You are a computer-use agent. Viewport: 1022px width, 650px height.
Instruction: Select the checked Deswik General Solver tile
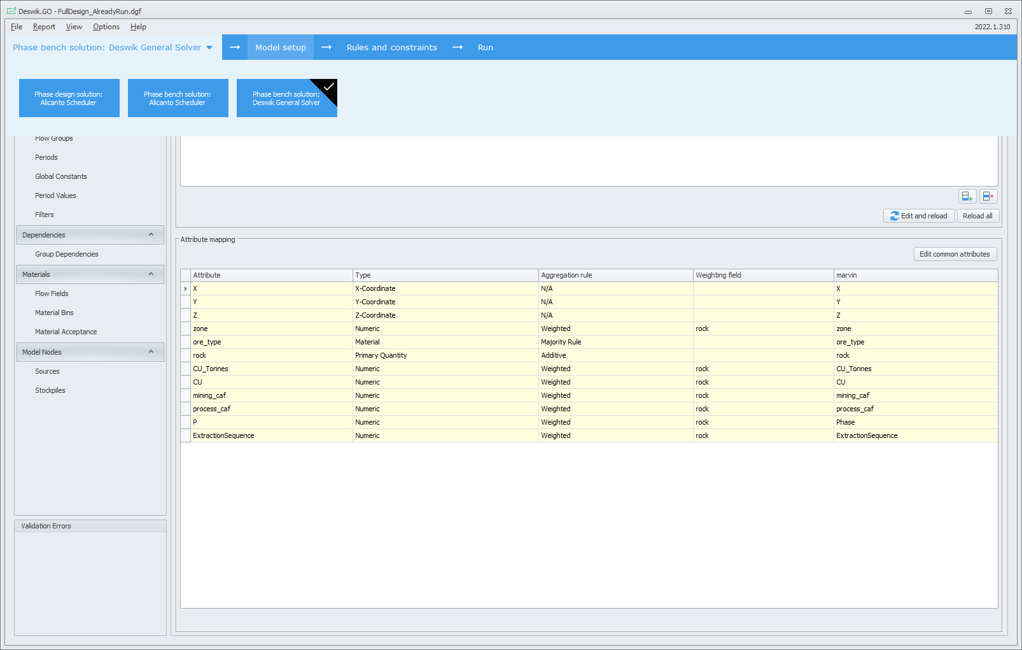tap(286, 98)
